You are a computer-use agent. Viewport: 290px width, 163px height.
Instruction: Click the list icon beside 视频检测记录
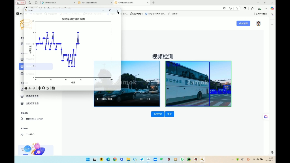click(x=22, y=96)
